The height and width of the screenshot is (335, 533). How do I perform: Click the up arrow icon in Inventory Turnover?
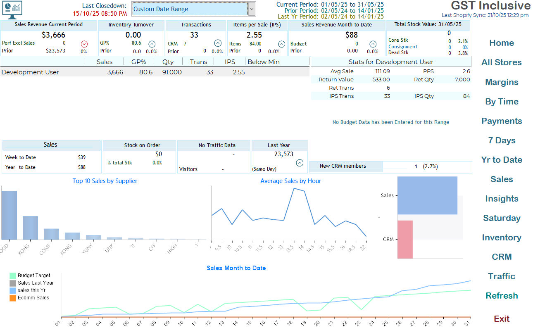coord(152,44)
